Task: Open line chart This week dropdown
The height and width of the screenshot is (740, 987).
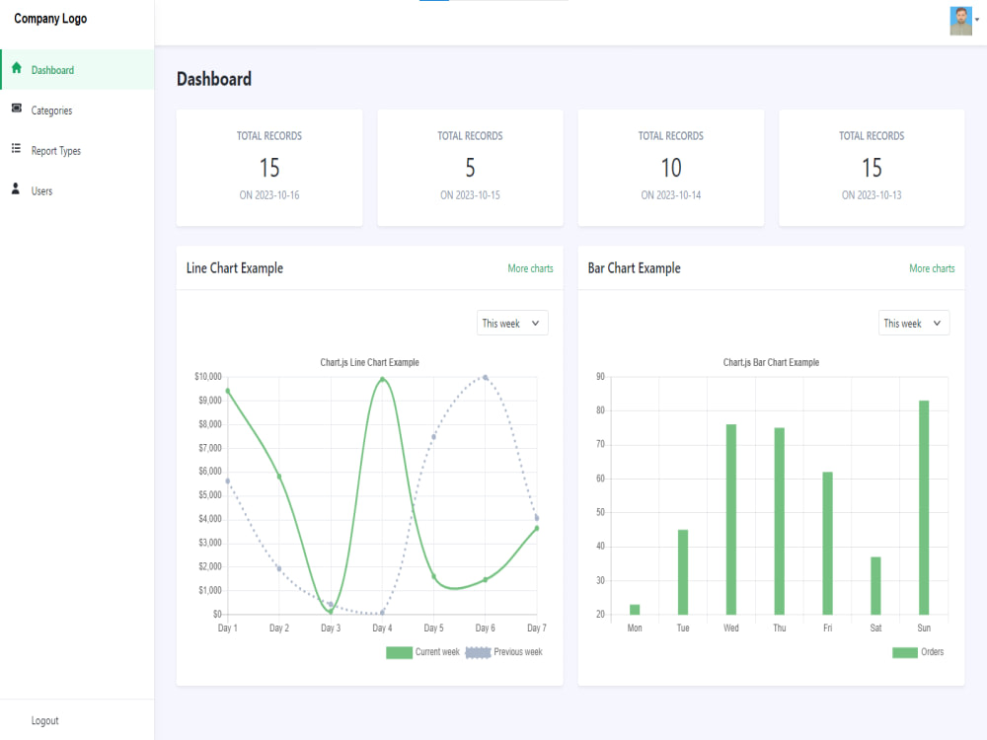Action: [512, 323]
